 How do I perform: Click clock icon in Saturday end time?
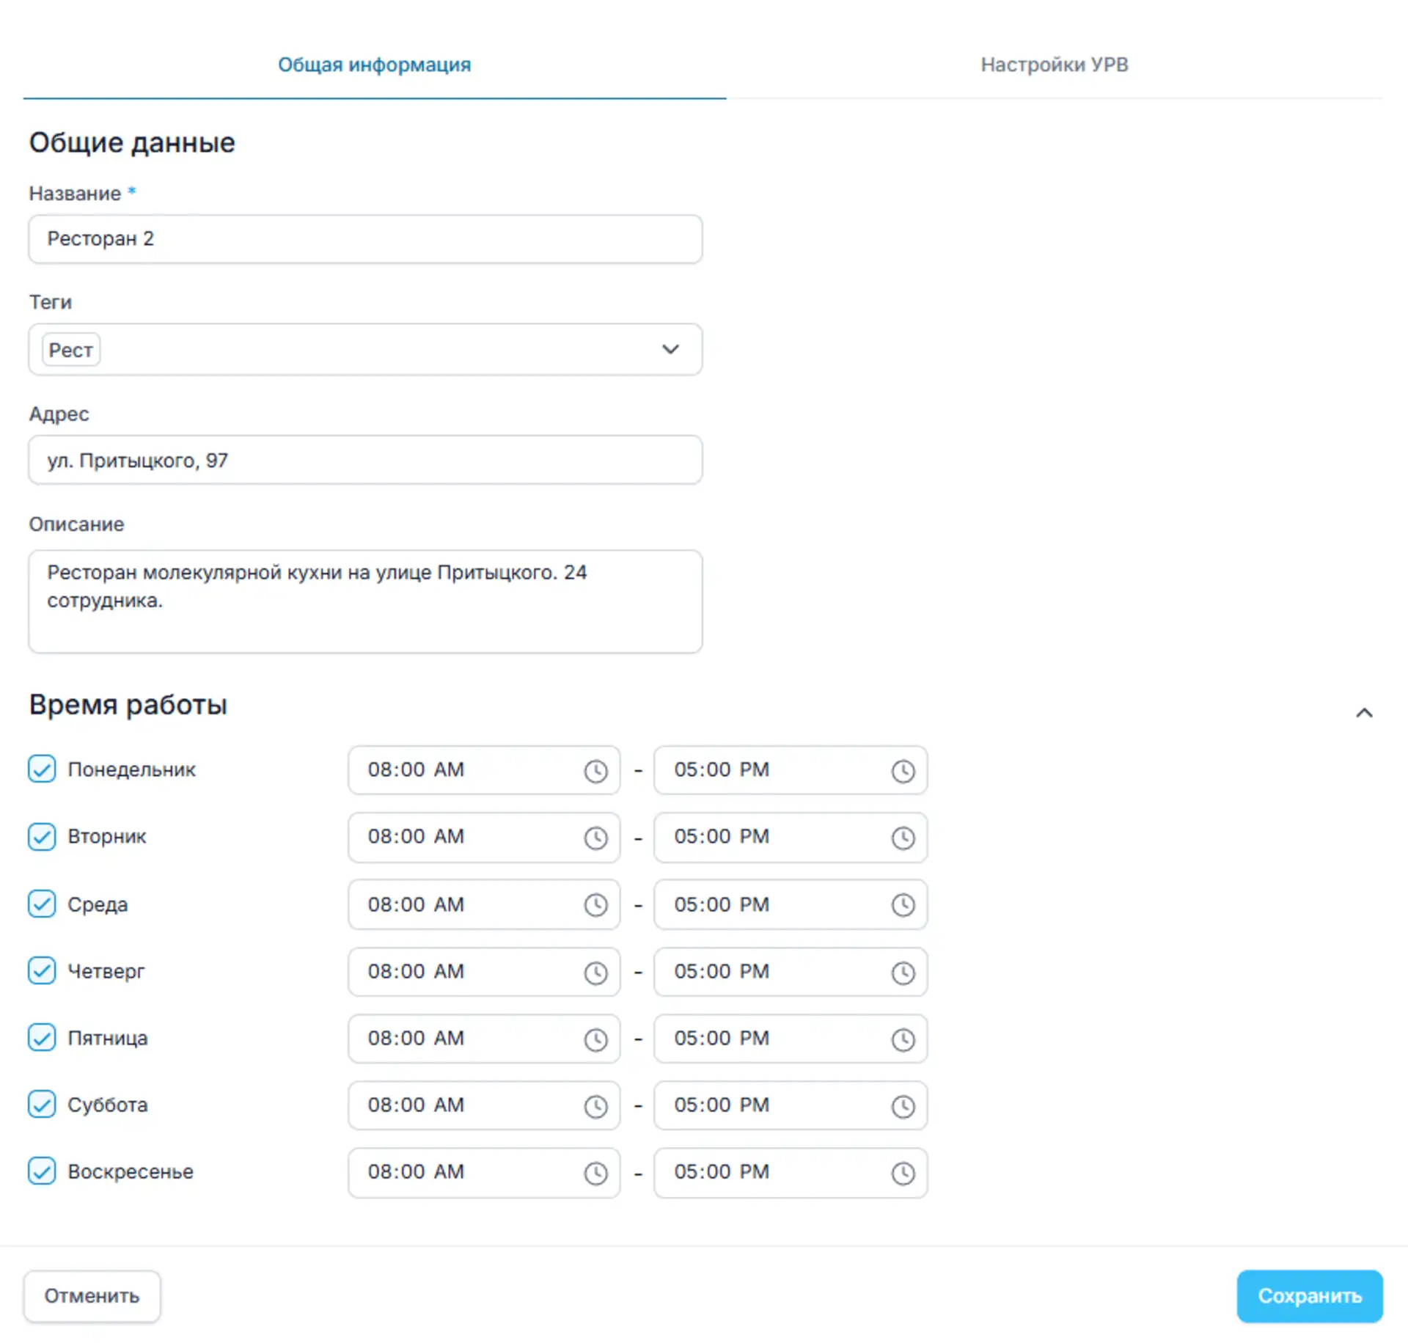pyautogui.click(x=903, y=1106)
